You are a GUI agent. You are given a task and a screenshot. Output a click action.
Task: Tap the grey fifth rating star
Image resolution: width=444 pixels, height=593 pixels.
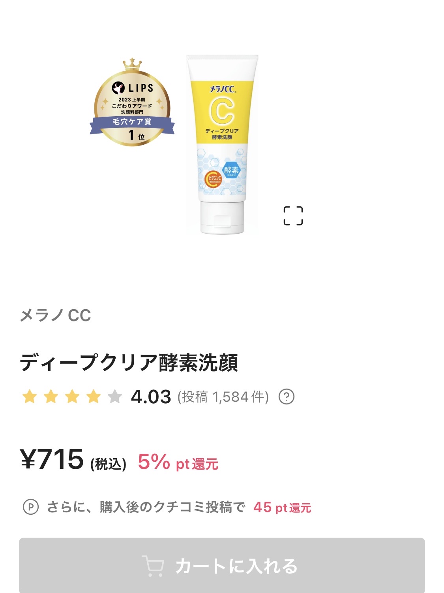(x=115, y=397)
